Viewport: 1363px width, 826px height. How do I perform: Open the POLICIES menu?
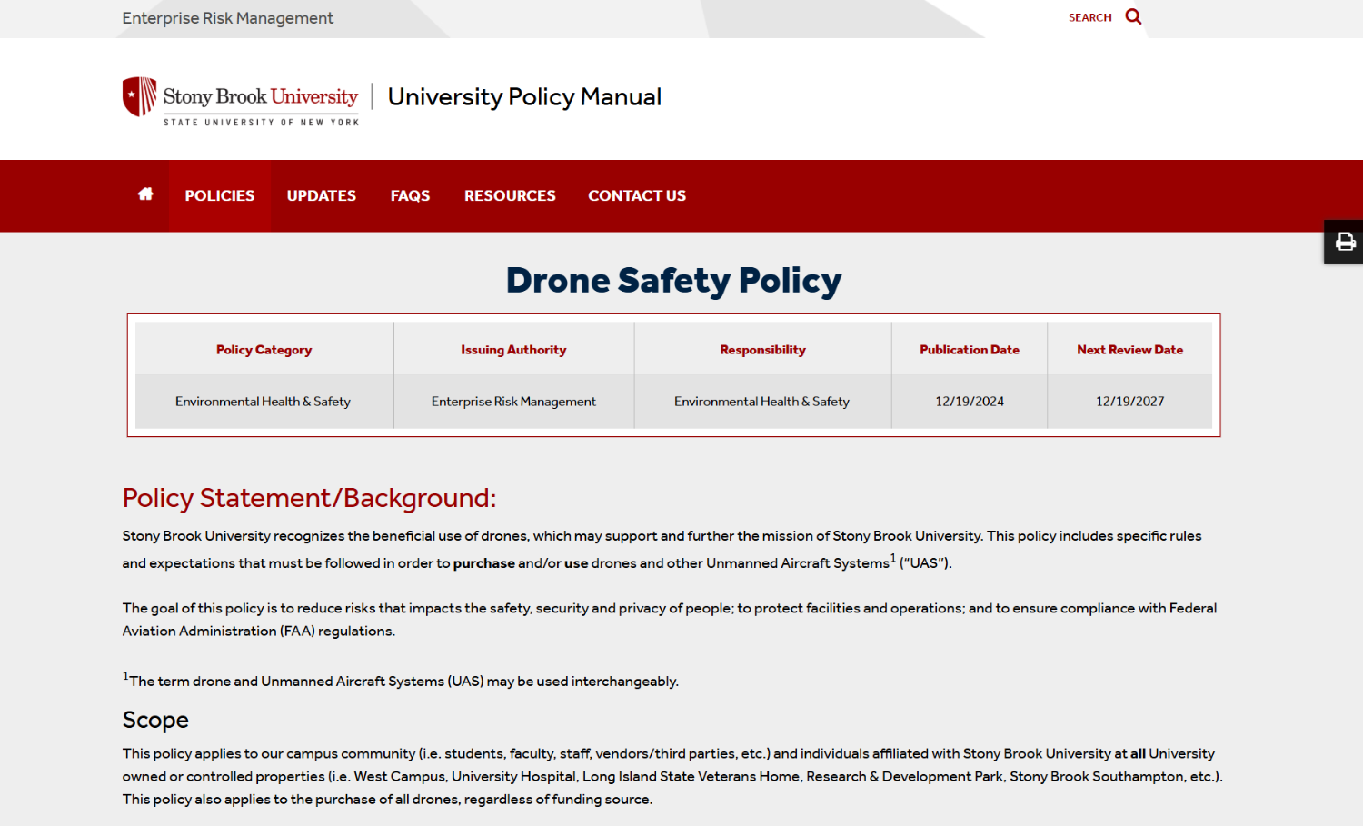[219, 195]
